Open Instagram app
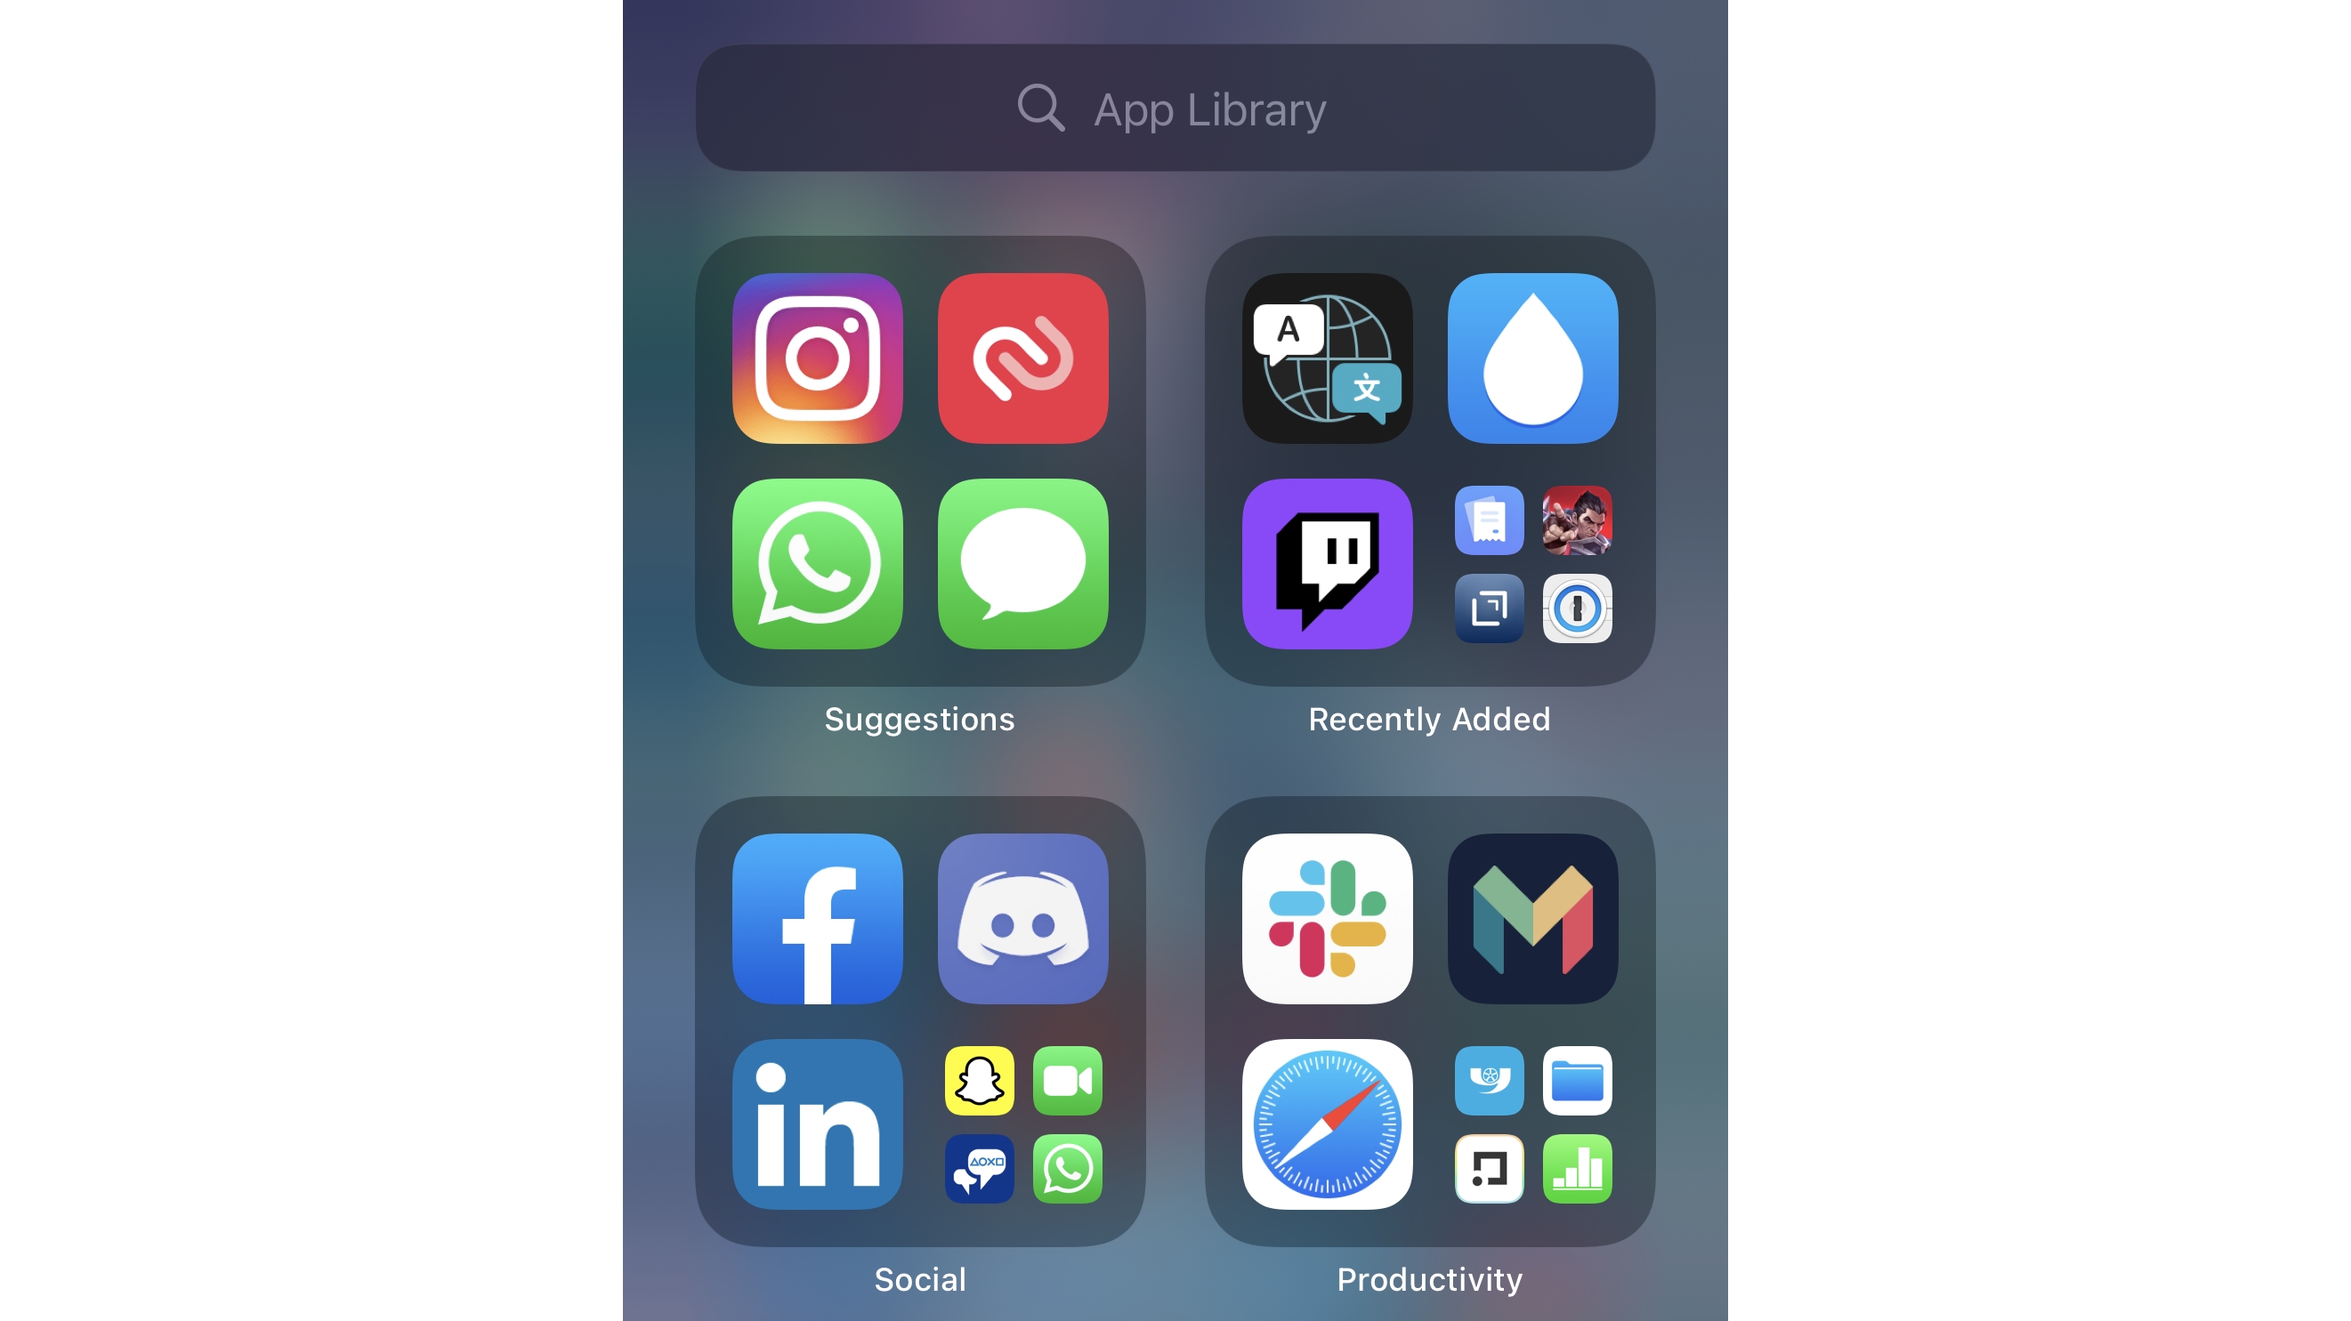 (x=819, y=358)
